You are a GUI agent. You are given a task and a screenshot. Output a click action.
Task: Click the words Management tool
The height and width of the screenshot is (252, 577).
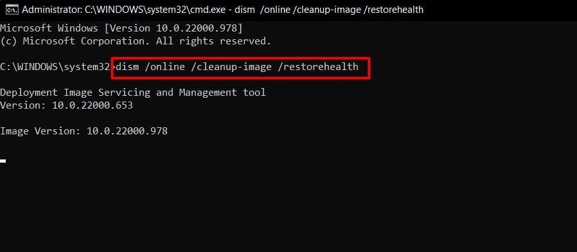pyautogui.click(x=222, y=93)
